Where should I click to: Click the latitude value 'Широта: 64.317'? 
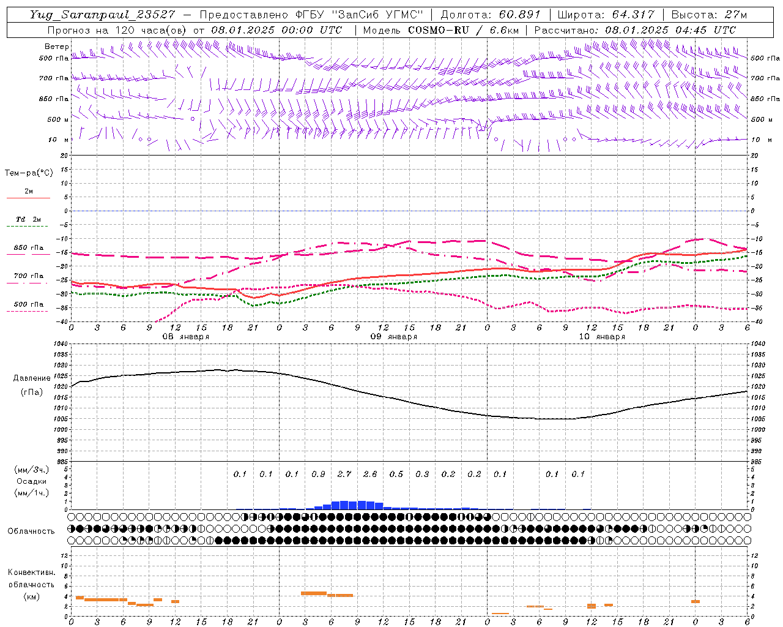click(606, 15)
